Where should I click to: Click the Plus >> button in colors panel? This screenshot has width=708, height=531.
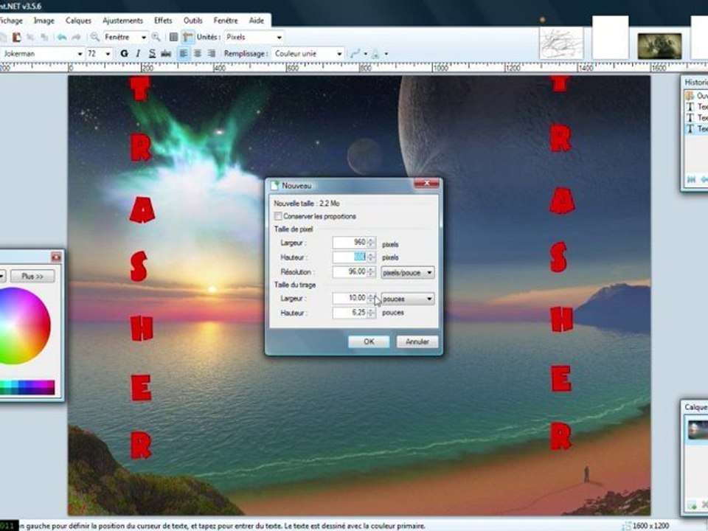pos(32,276)
